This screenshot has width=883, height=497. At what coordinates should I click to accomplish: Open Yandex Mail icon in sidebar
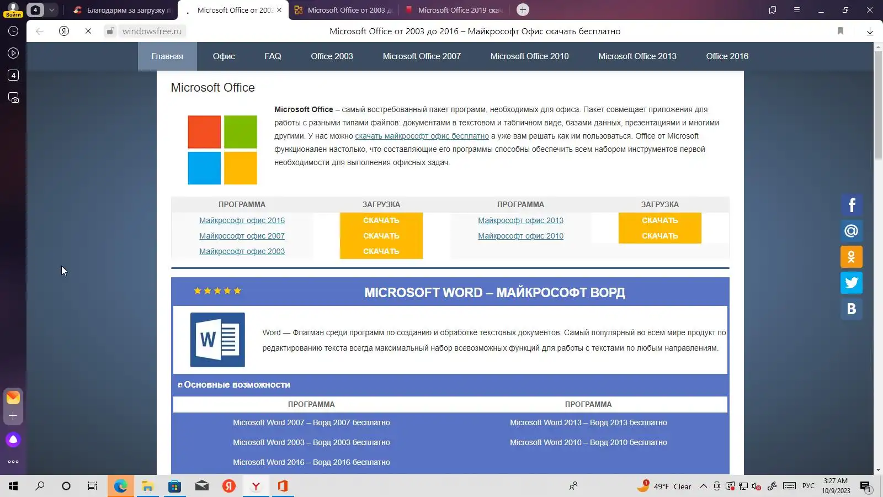click(x=13, y=397)
